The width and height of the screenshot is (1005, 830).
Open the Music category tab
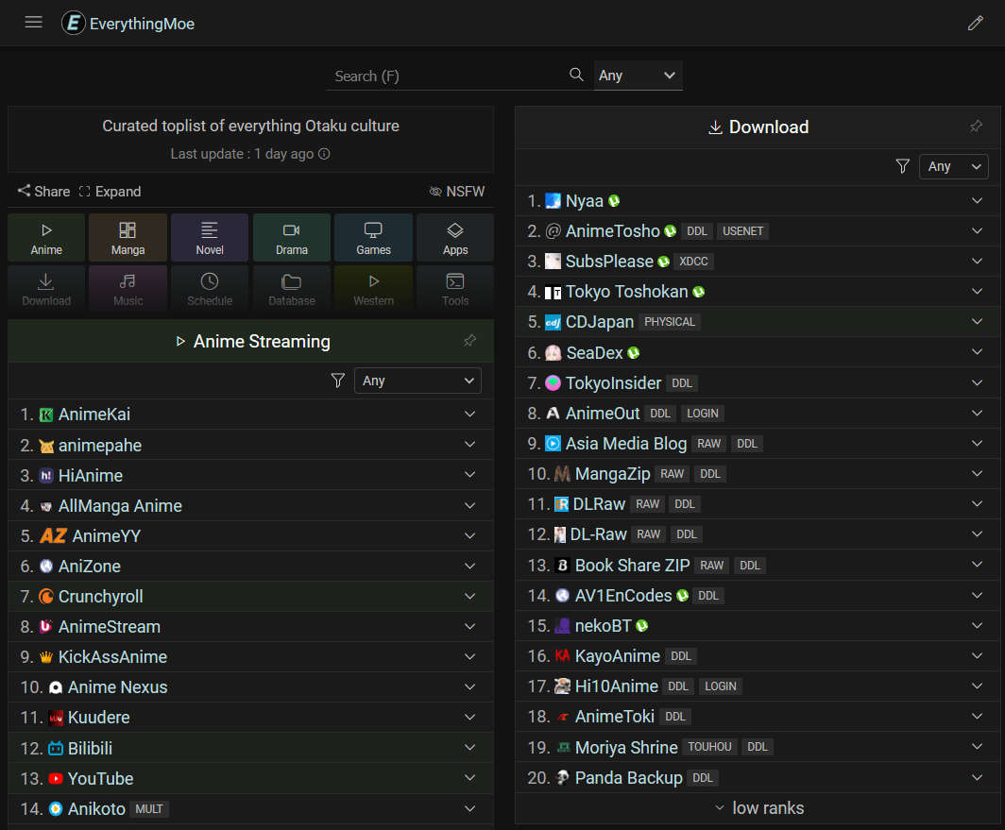(128, 289)
